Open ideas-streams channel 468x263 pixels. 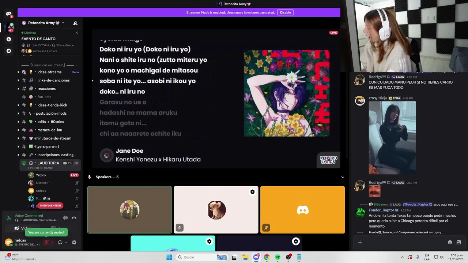(x=50, y=72)
